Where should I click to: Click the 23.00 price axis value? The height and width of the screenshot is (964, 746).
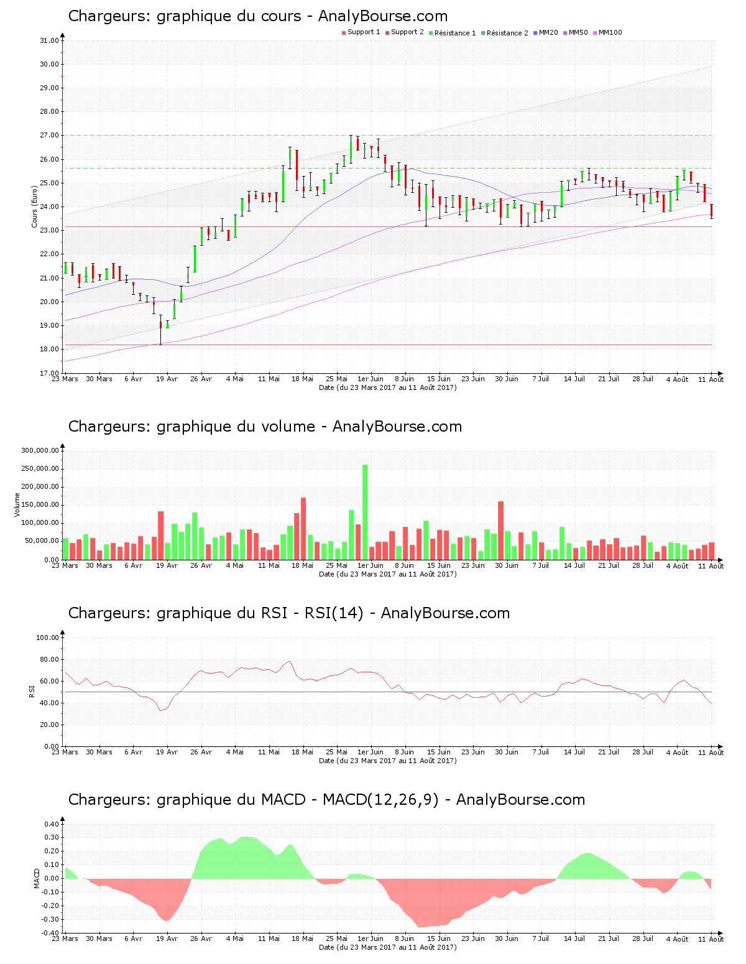click(x=49, y=231)
